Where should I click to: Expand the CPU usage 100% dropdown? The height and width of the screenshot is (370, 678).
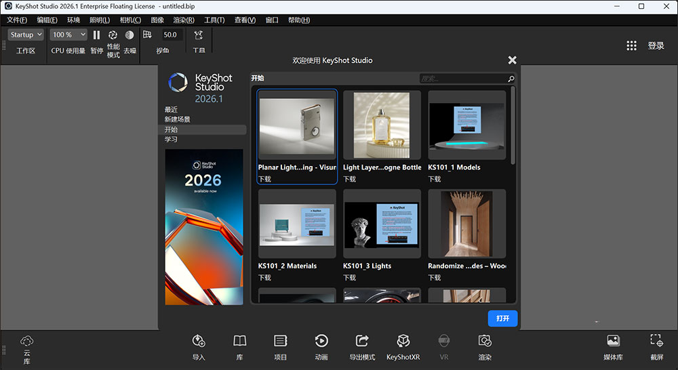click(x=69, y=35)
